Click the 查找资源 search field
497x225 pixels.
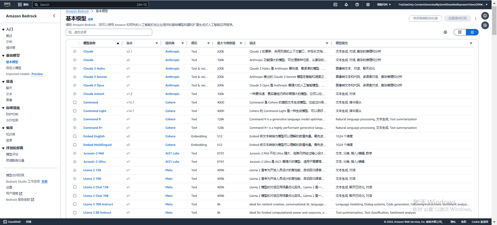click(109, 32)
